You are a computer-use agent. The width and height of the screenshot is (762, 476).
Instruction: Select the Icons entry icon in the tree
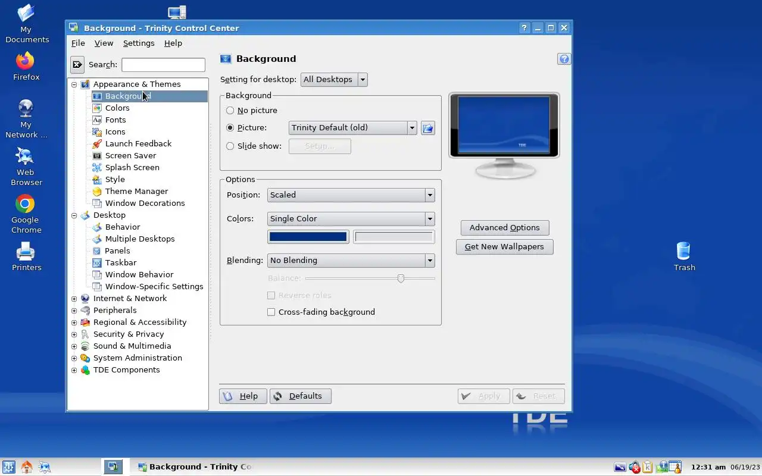coord(97,131)
